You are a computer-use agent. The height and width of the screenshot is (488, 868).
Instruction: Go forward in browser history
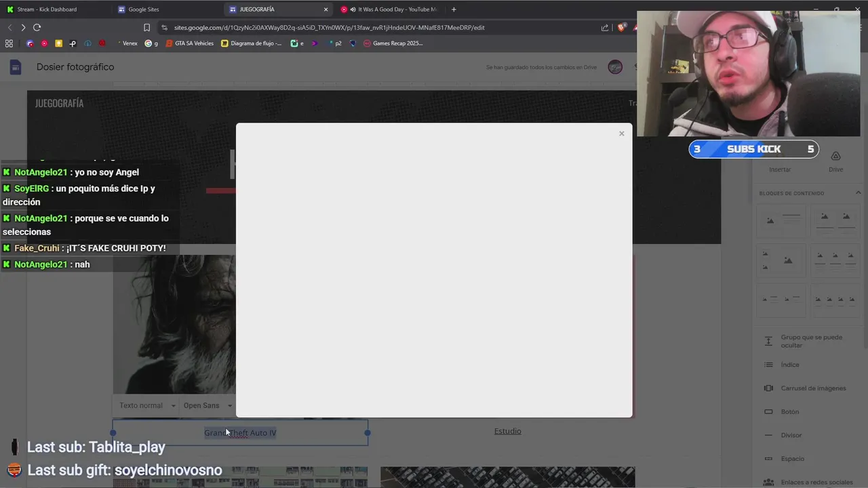click(23, 28)
